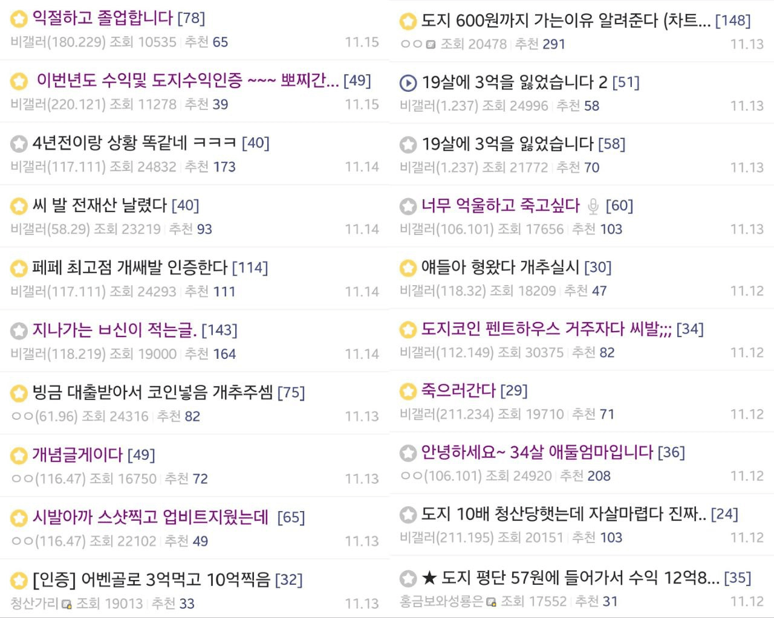Image resolution: width=774 pixels, height=618 pixels.
Task: Click the video play icon beside 19살에 3억을 잃었습니다 2
Action: tap(408, 83)
